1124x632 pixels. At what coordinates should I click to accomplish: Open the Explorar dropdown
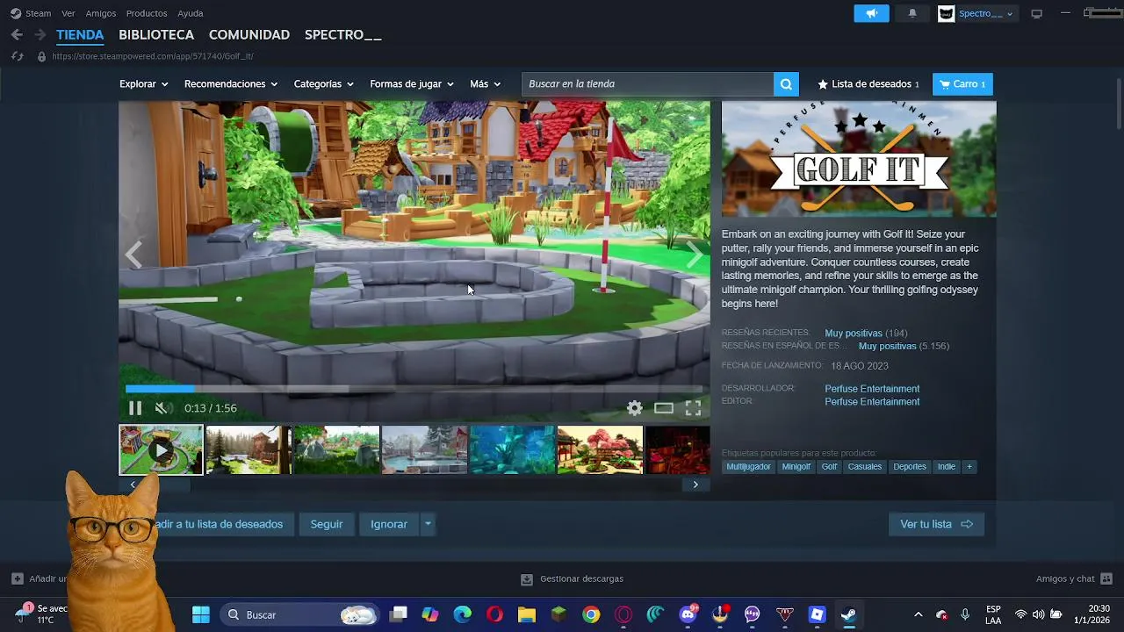tap(143, 84)
